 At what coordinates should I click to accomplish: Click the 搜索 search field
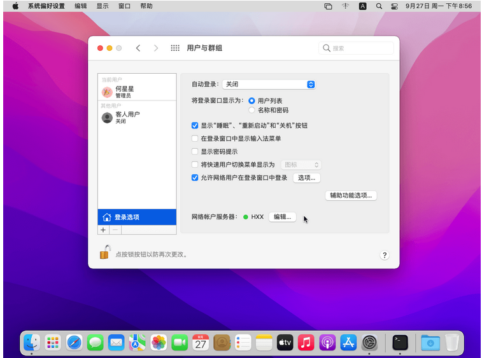point(356,48)
